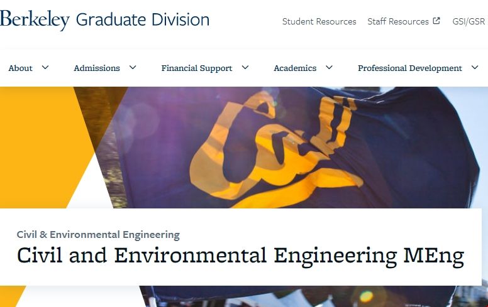Click the Berkeley wordmark logo

[35, 20]
